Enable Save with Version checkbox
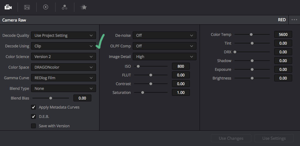 click(34, 126)
